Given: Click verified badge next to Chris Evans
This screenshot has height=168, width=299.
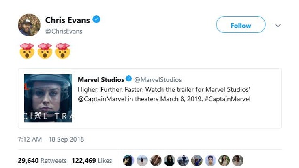Looking at the screenshot, I should [x=97, y=19].
